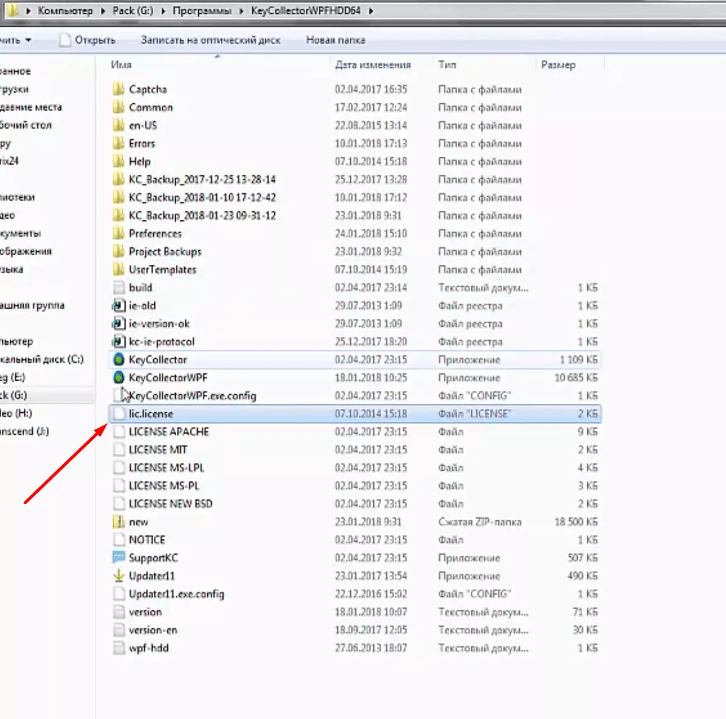Select the Transcend (J:) drive in sidebar
The width and height of the screenshot is (726, 719).
click(x=24, y=431)
